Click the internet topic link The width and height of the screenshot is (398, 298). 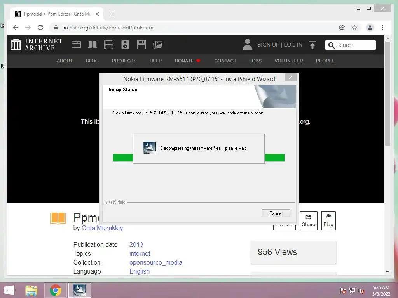[x=140, y=253]
